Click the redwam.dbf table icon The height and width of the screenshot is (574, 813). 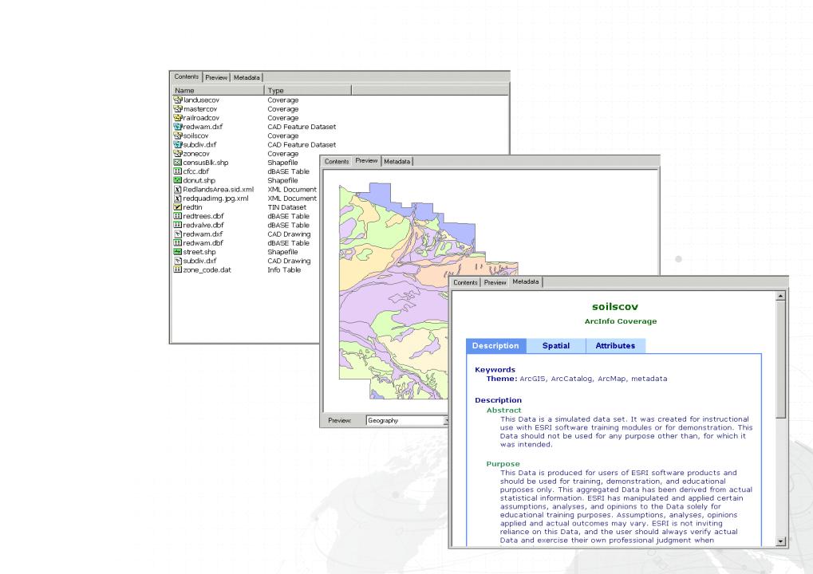click(178, 243)
